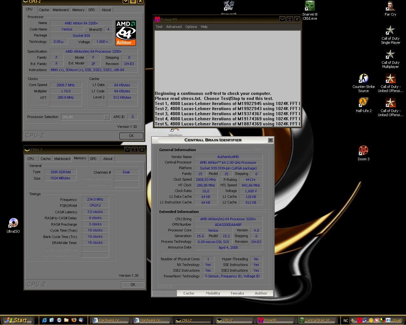The width and height of the screenshot is (406, 325).
Task: Launch Windows Media Player from Quick Launch
Action: [x=59, y=320]
